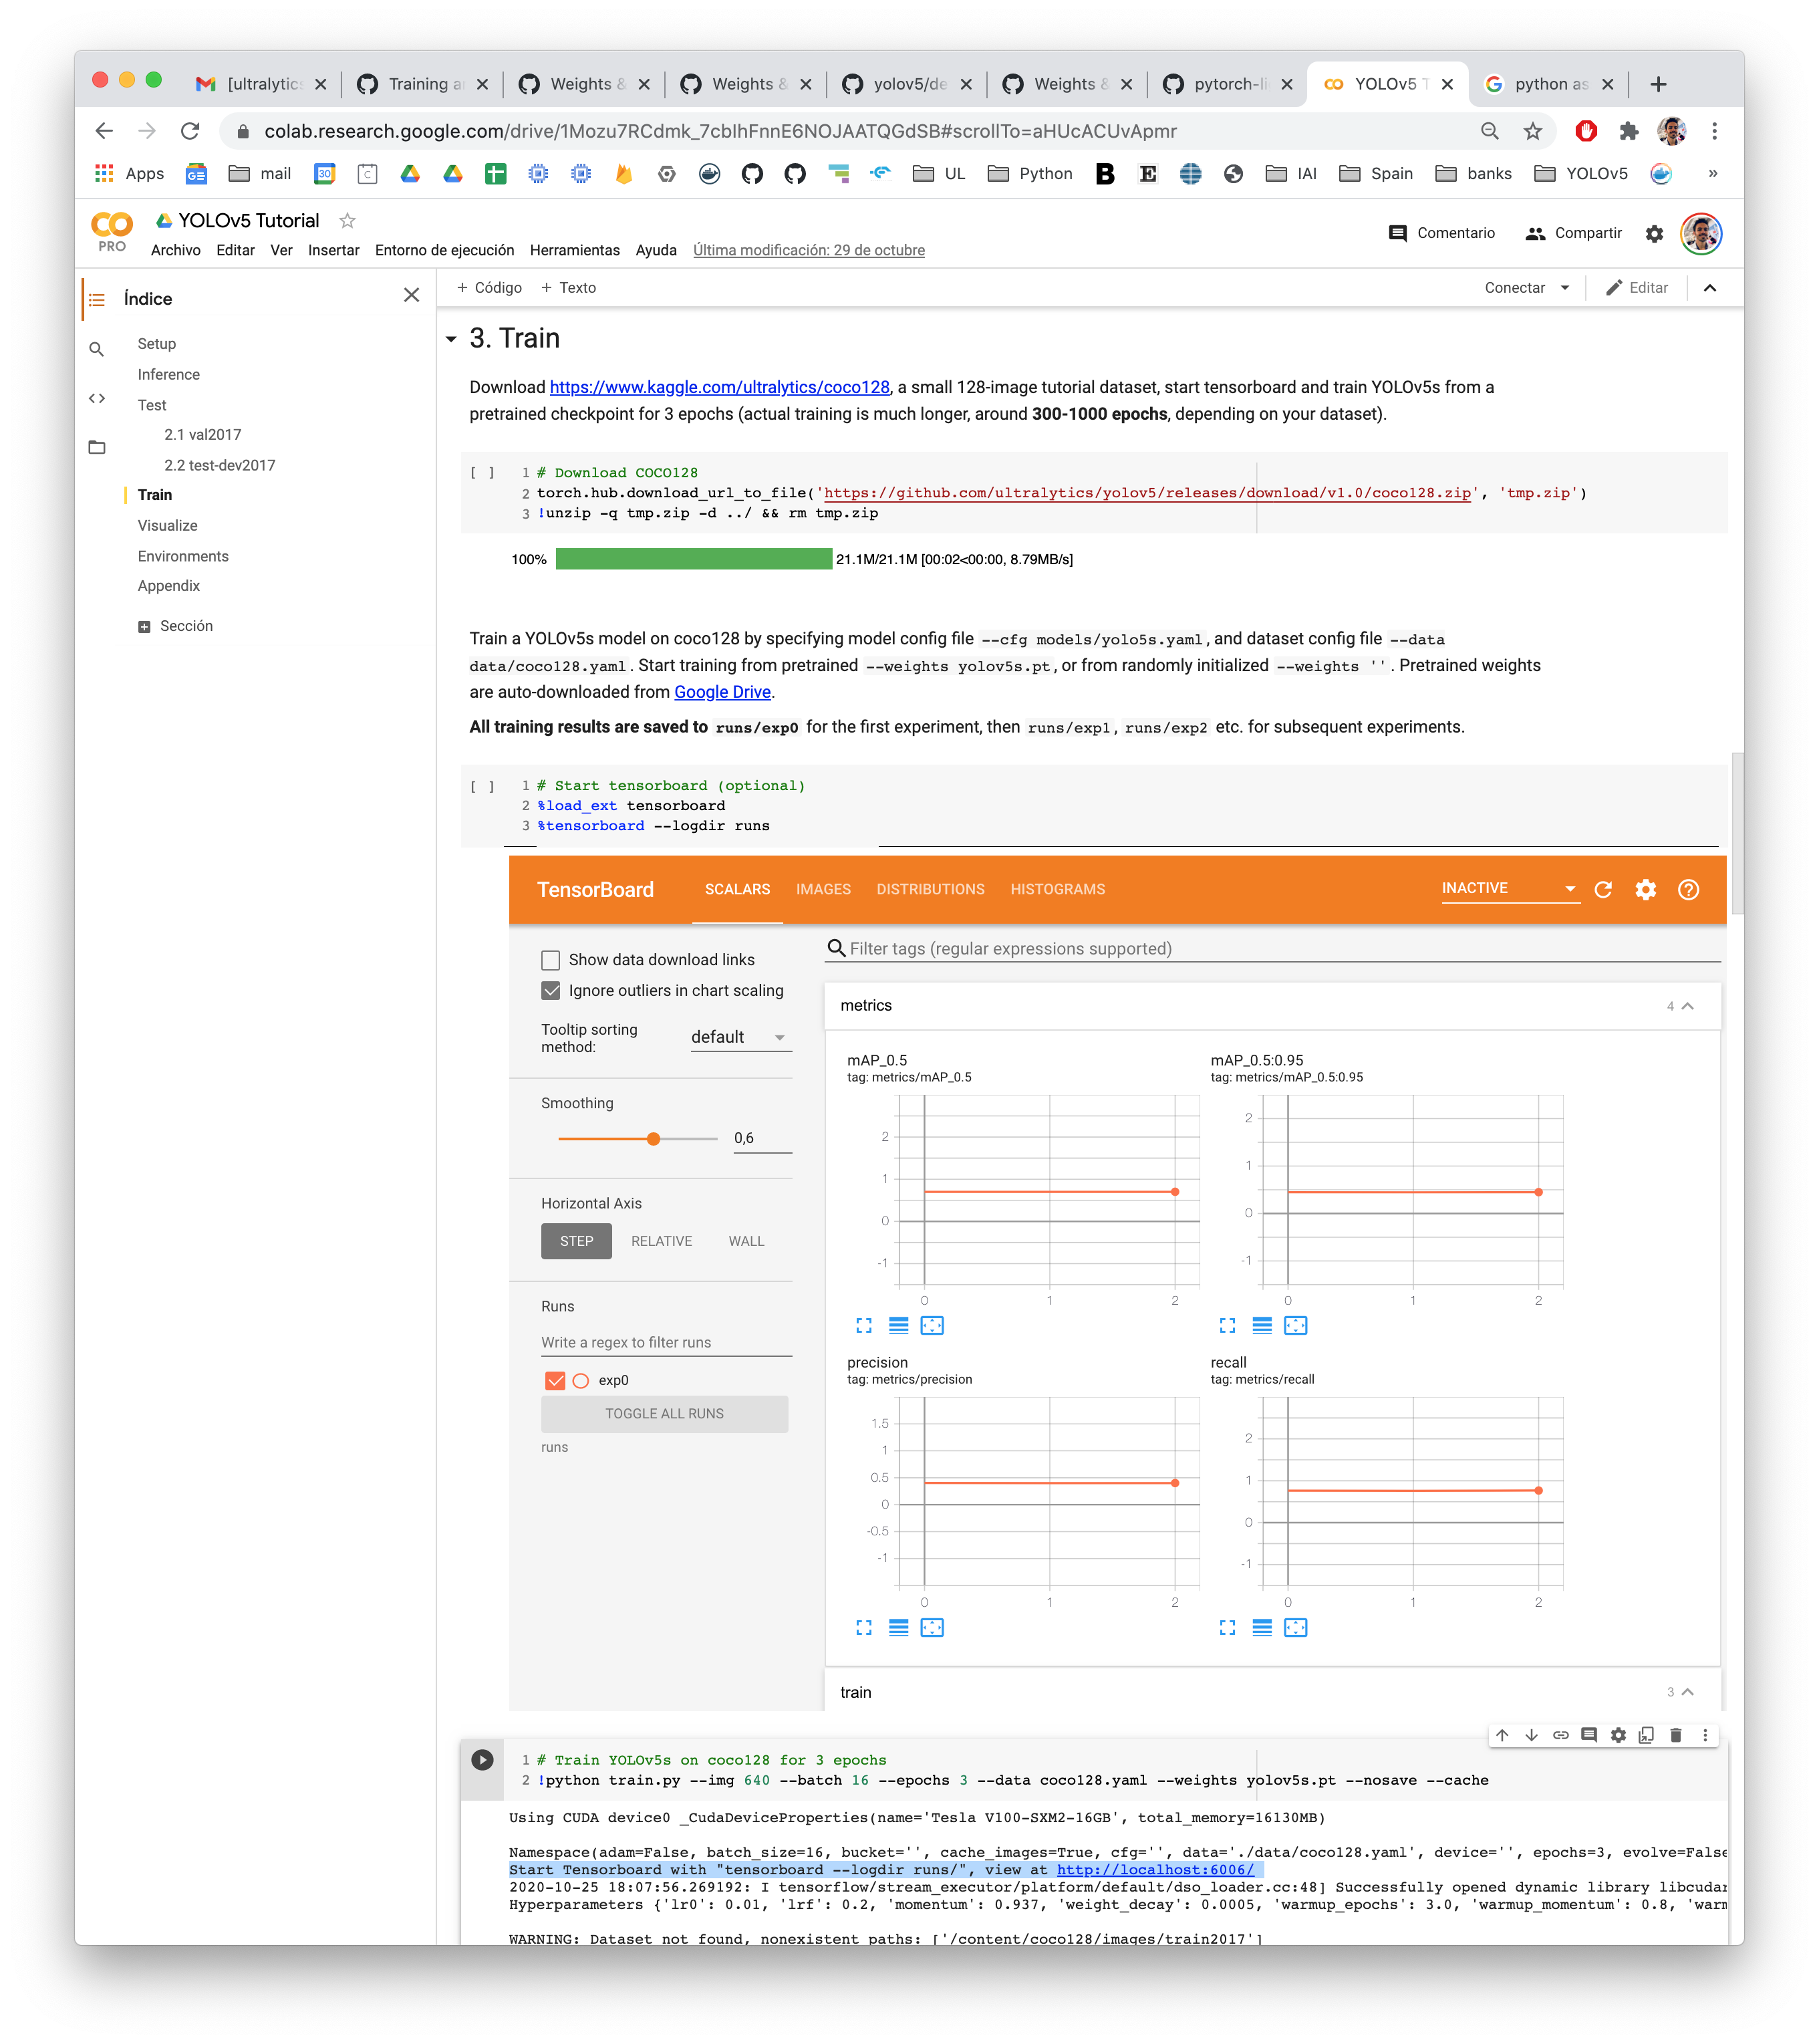Select STEP horizontal axis
This screenshot has height=2044, width=1819.
(x=576, y=1241)
